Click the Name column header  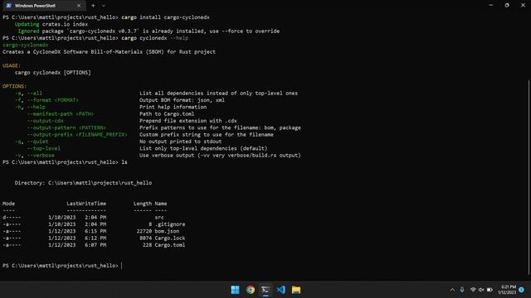tap(161, 204)
